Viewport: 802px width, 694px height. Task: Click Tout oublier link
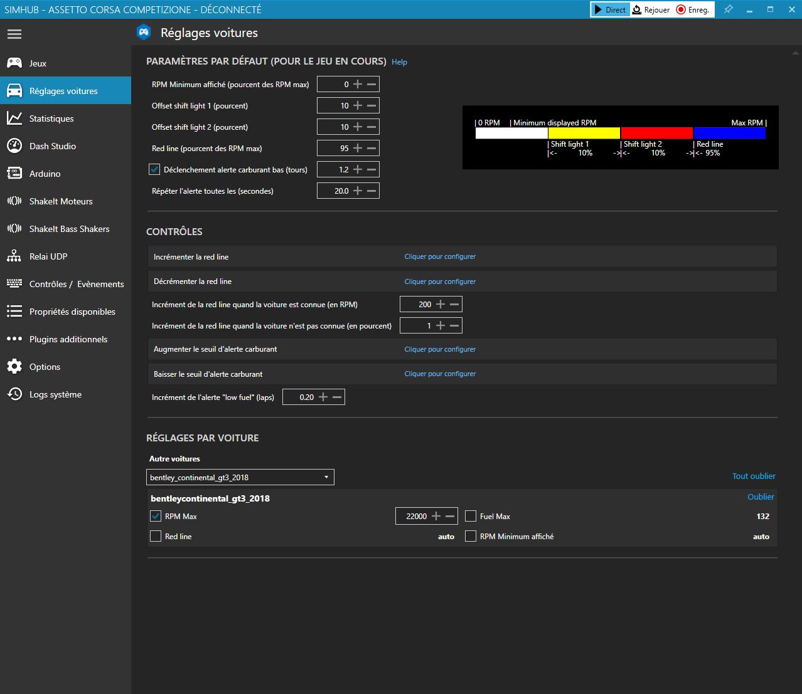tap(754, 476)
